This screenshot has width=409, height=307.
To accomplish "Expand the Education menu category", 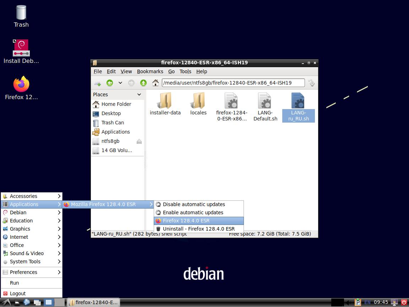I will coord(32,221).
